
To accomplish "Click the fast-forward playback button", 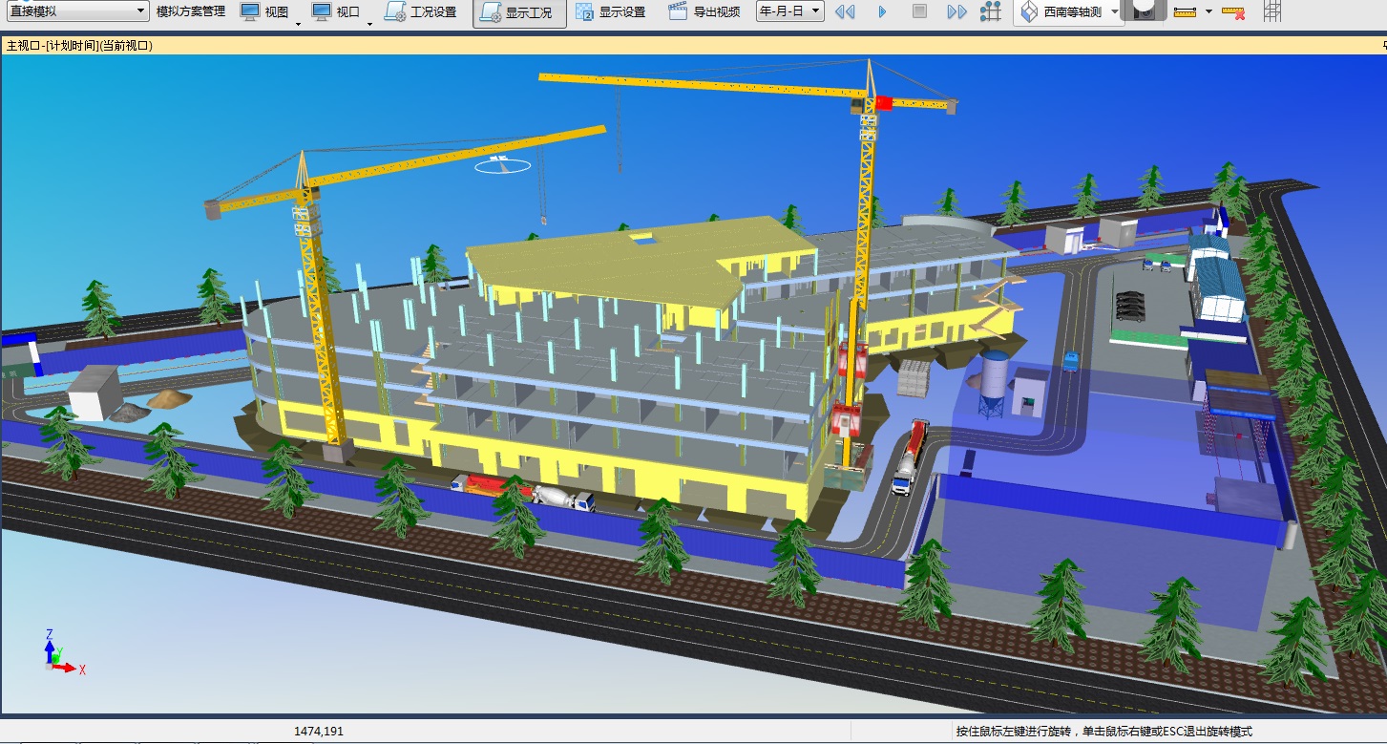I will click(x=956, y=12).
